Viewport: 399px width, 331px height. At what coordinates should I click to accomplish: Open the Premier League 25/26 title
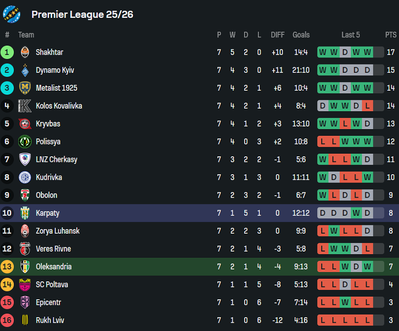pos(82,14)
